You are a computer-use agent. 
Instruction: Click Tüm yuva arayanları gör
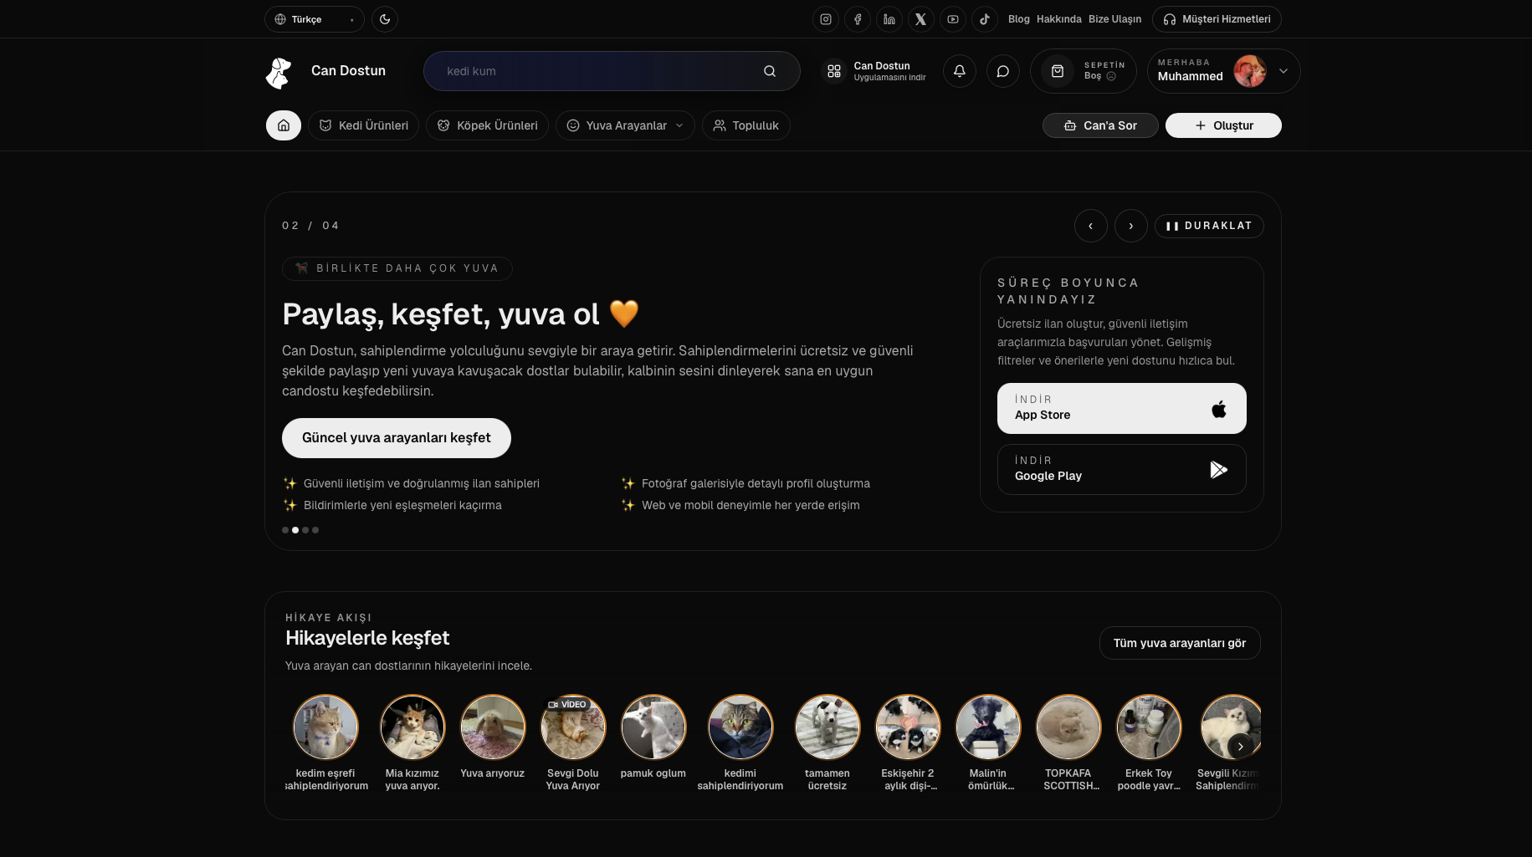coord(1179,643)
